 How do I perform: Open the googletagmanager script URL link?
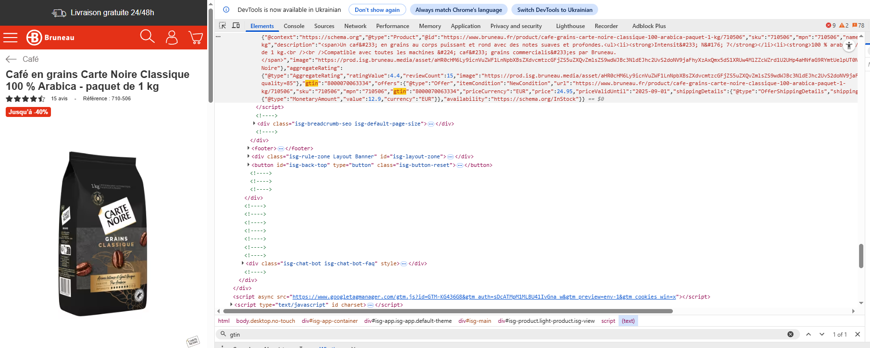tap(484, 297)
